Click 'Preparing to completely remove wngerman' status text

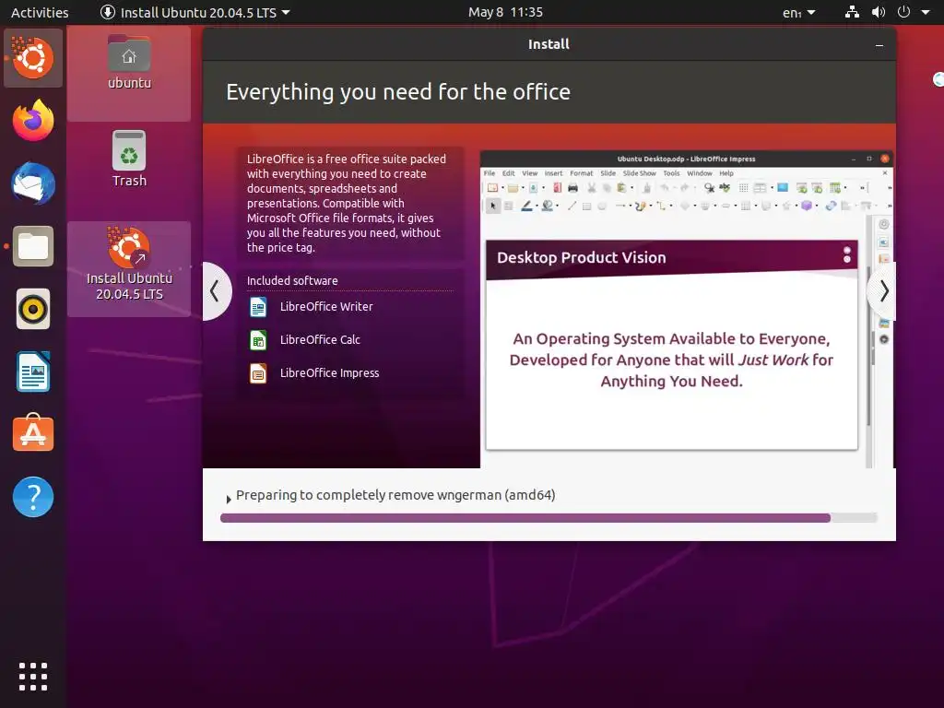coord(395,495)
